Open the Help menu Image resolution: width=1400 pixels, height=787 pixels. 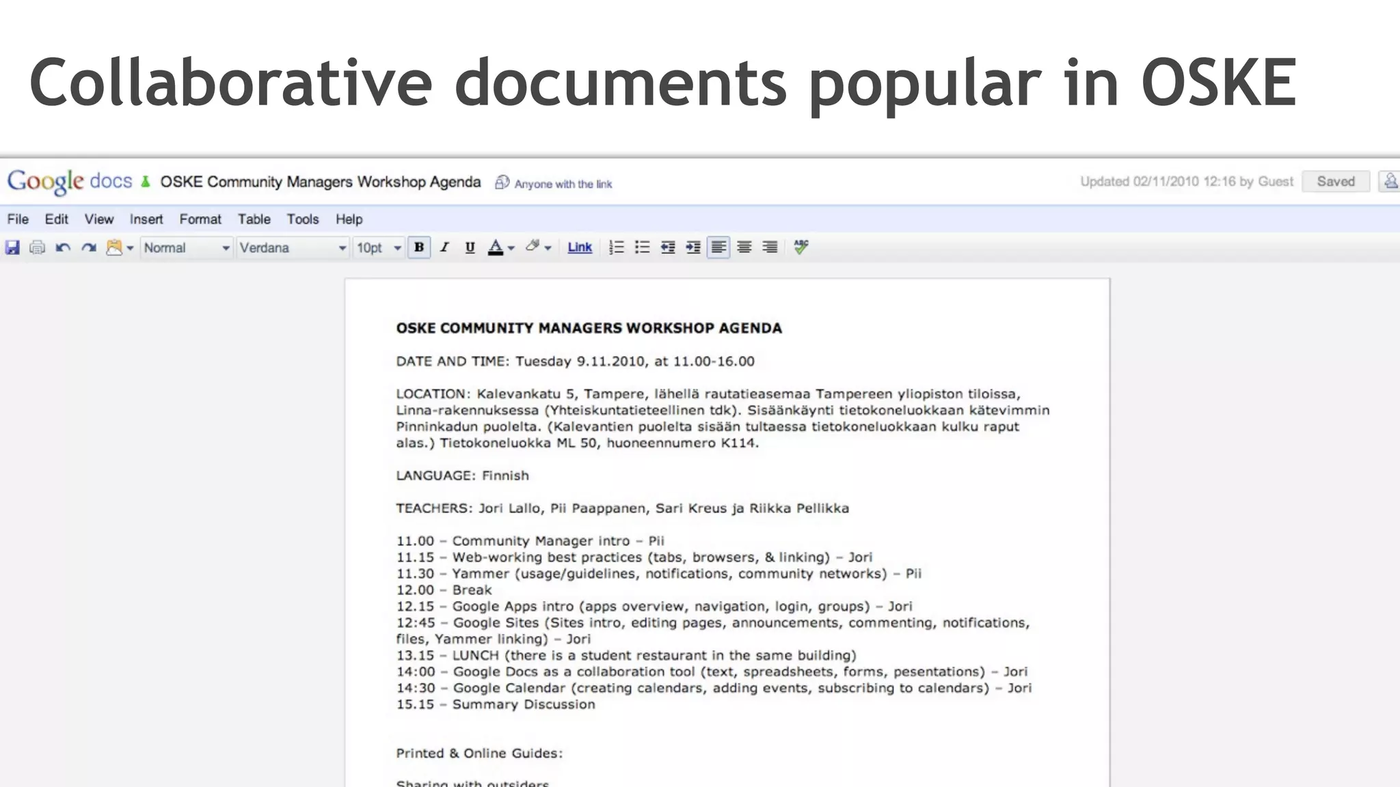[349, 219]
